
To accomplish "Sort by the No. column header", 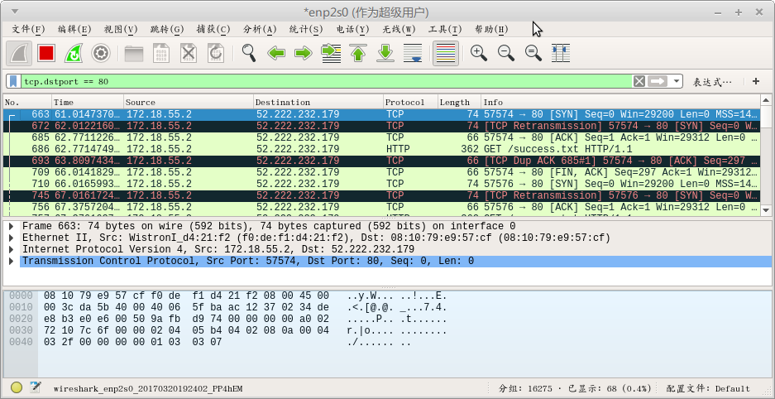I will pos(27,103).
